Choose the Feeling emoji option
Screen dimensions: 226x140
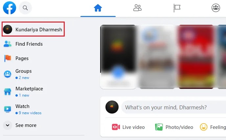(213, 127)
